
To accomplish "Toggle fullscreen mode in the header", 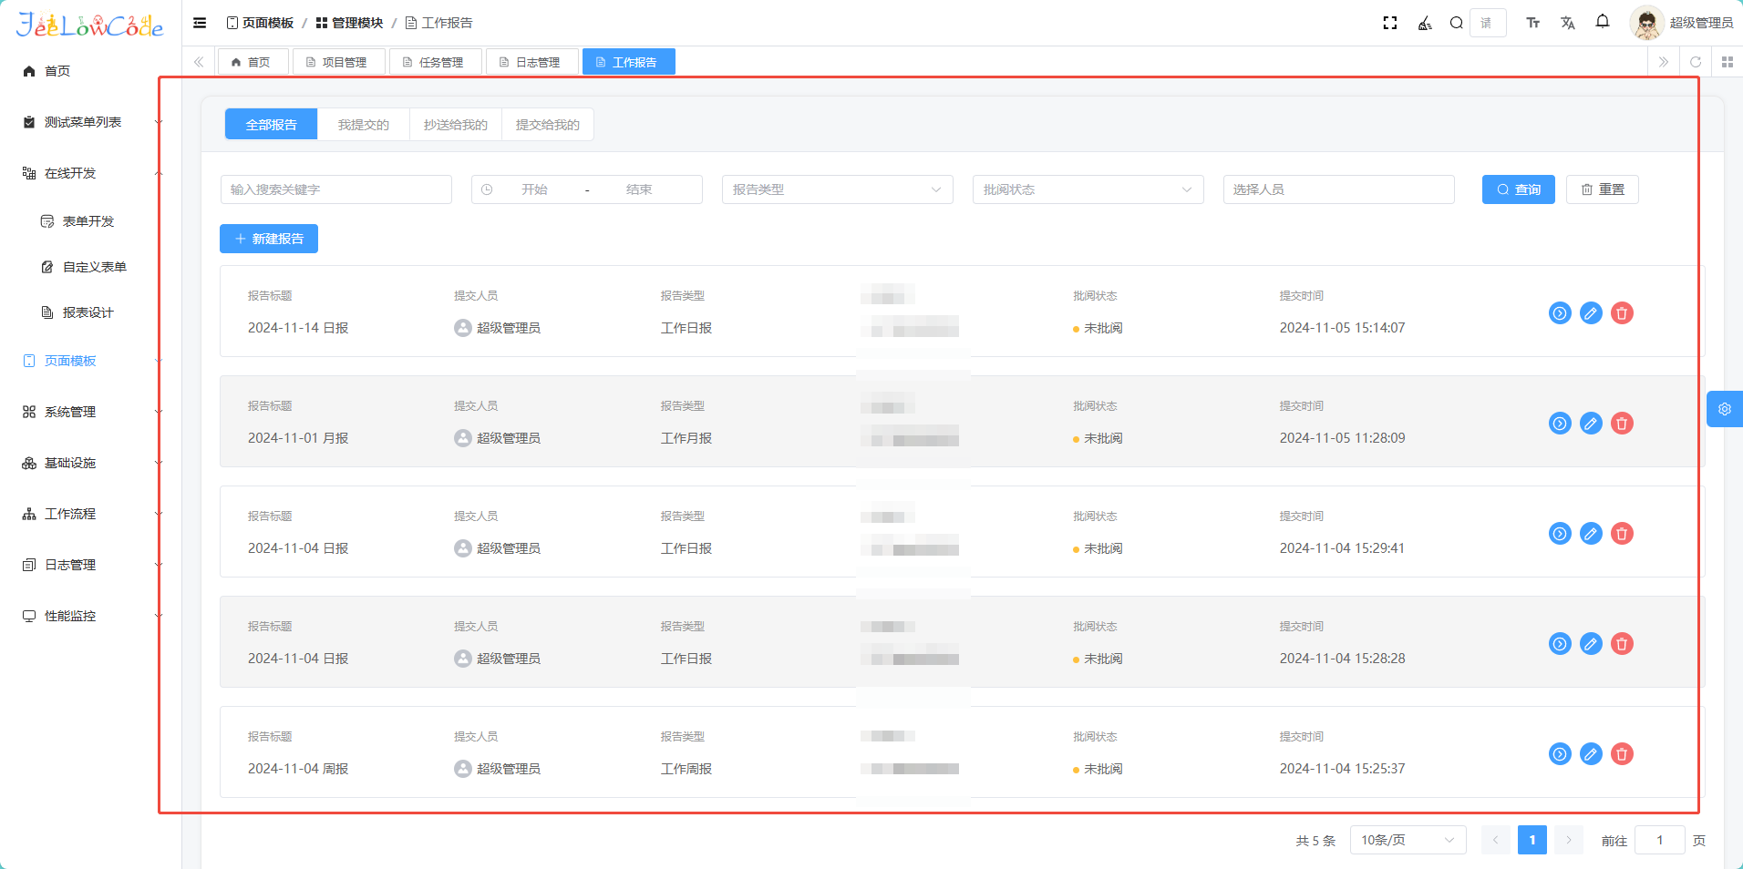I will 1389,23.
